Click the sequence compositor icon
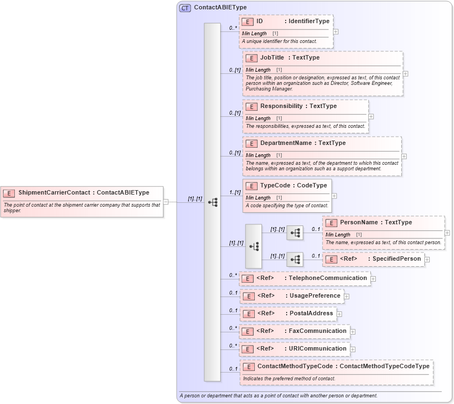454x404 pixels. click(212, 202)
